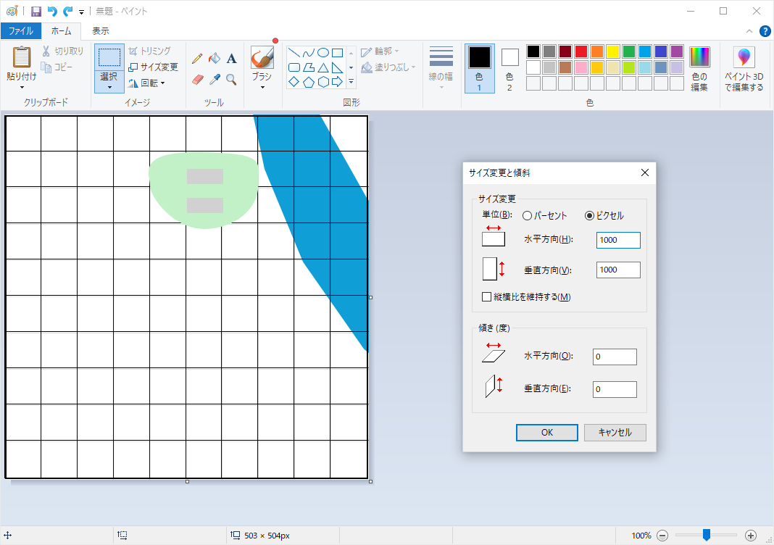Pick the purple color swatch
This screenshot has height=545, width=774.
pyautogui.click(x=677, y=51)
